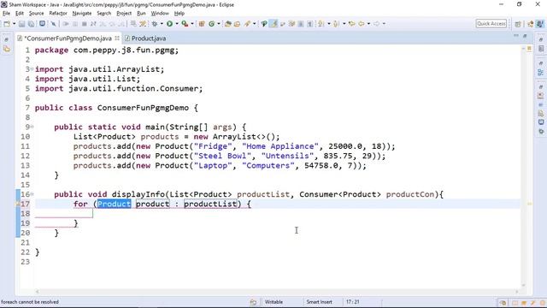
Task: Open the Navigate menu
Action: [82, 14]
